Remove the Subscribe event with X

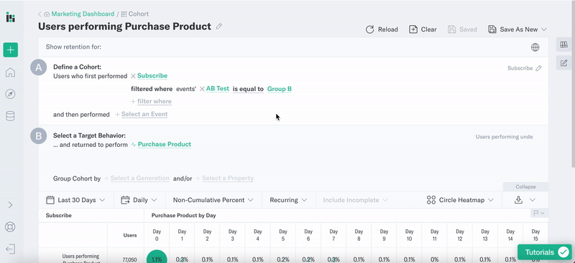click(x=133, y=76)
